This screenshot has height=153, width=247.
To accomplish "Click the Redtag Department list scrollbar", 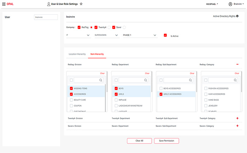I will click(152, 82).
